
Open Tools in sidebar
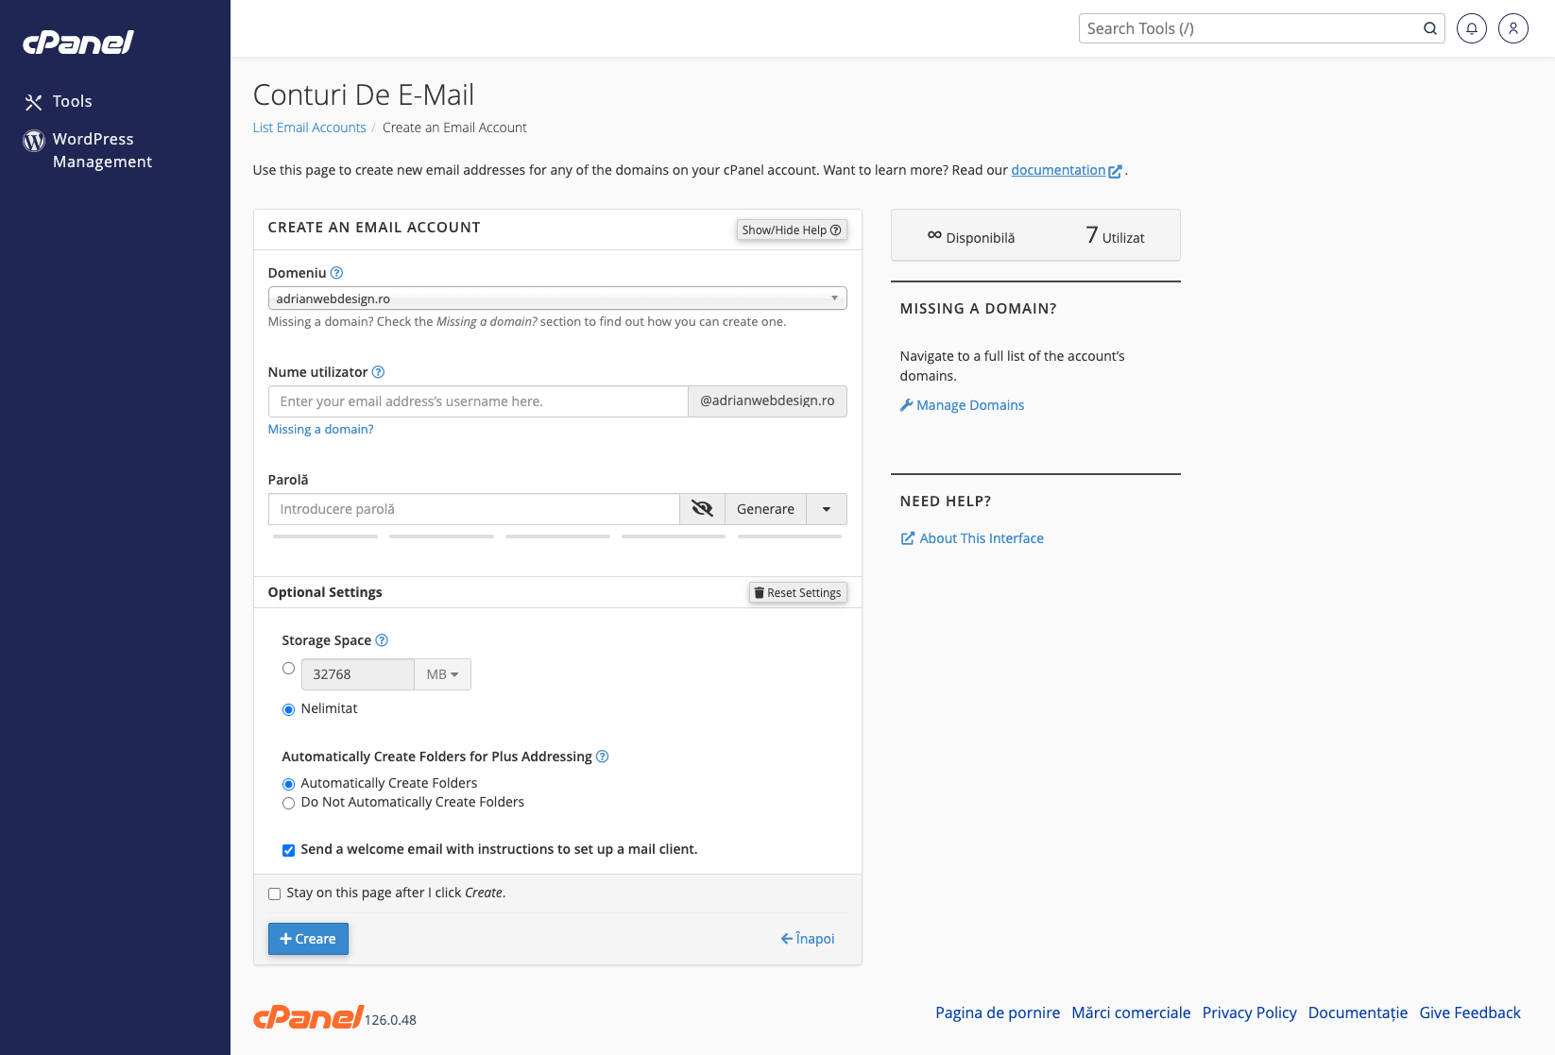pyautogui.click(x=72, y=101)
